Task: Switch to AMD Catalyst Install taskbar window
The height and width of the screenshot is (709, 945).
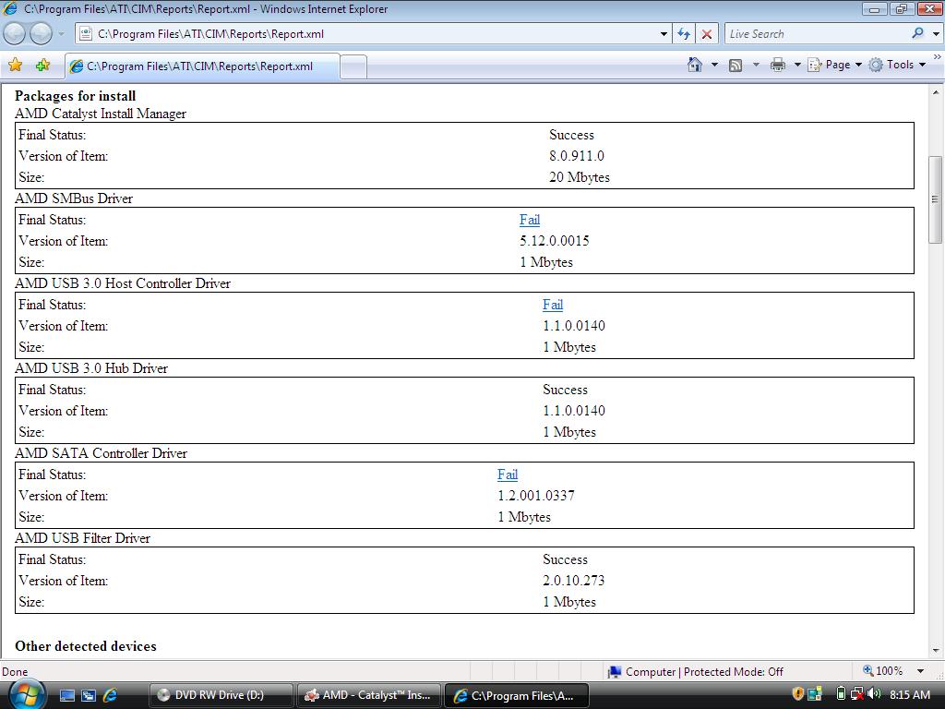Action: pyautogui.click(x=369, y=695)
